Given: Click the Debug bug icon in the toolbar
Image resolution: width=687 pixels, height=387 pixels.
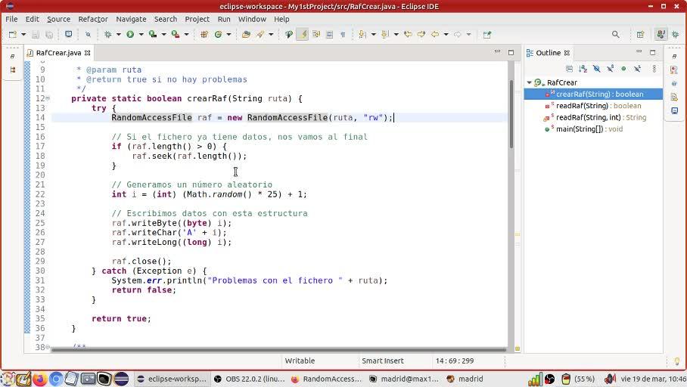Looking at the screenshot, I should click(107, 34).
